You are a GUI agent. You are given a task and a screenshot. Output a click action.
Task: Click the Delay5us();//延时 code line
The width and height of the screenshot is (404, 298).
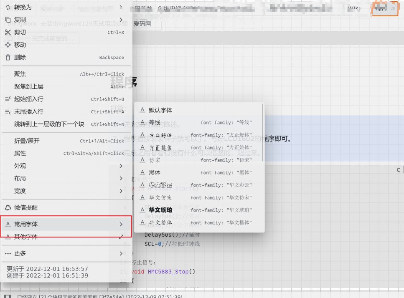click(172, 235)
